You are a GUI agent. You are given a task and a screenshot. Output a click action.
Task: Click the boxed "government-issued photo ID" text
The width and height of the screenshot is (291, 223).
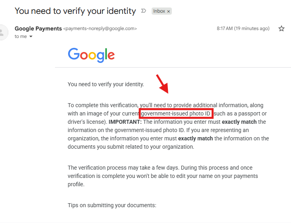click(x=176, y=114)
